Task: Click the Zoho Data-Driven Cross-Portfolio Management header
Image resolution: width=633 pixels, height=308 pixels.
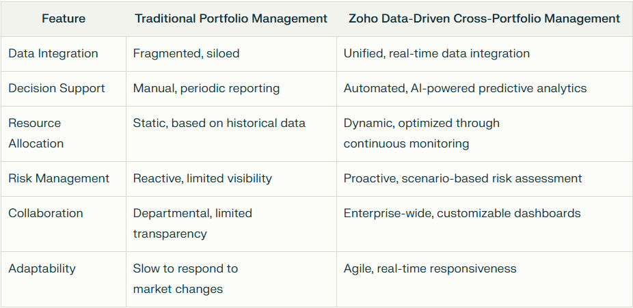Action: point(484,18)
